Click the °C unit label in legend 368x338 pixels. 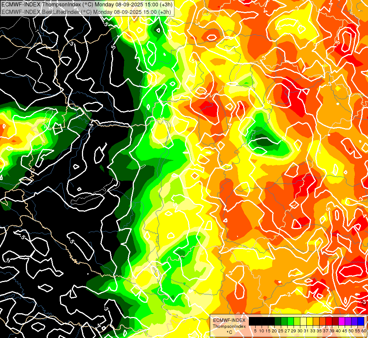(230, 332)
